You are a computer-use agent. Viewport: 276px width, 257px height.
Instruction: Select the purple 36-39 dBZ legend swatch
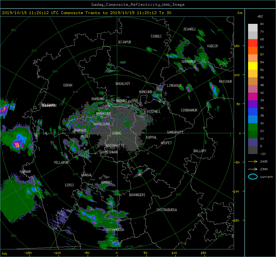[253, 104]
